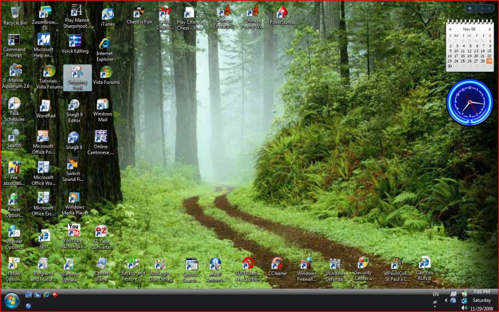Viewport: 499px width, 312px height.
Task: Open Microsoft Help desktop shortcut
Action: click(x=43, y=45)
